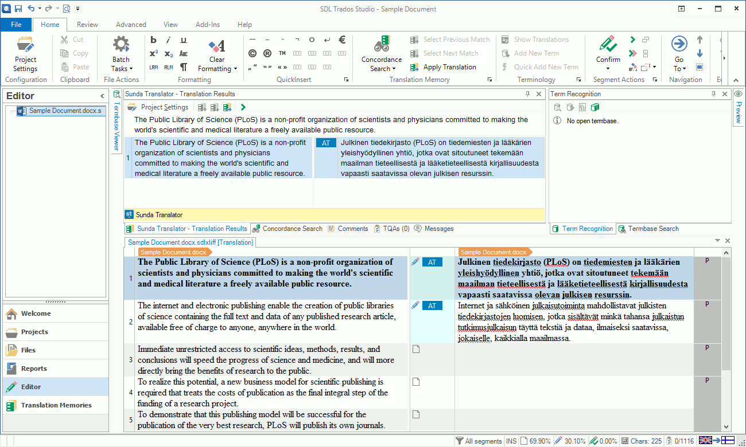Insert the registered ® symbol
The image size is (746, 447).
(x=267, y=53)
